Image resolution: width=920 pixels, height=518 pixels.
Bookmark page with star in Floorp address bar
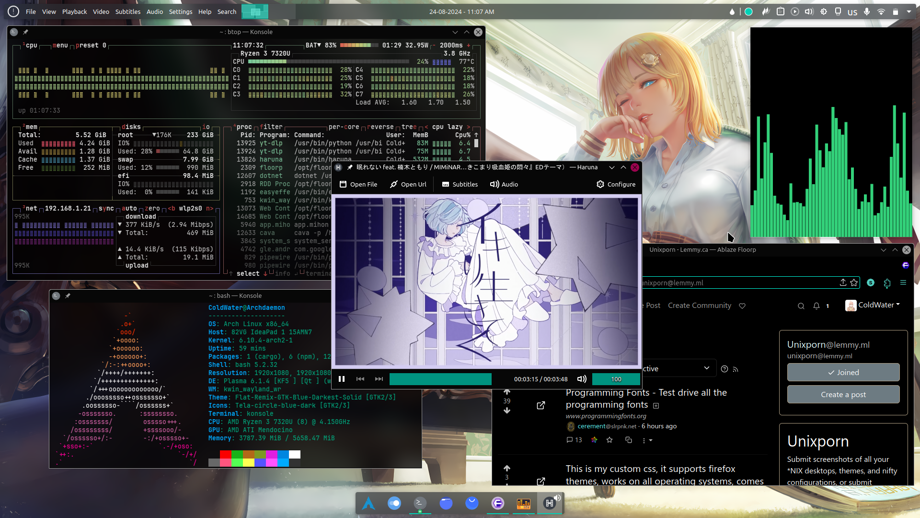coord(854,283)
